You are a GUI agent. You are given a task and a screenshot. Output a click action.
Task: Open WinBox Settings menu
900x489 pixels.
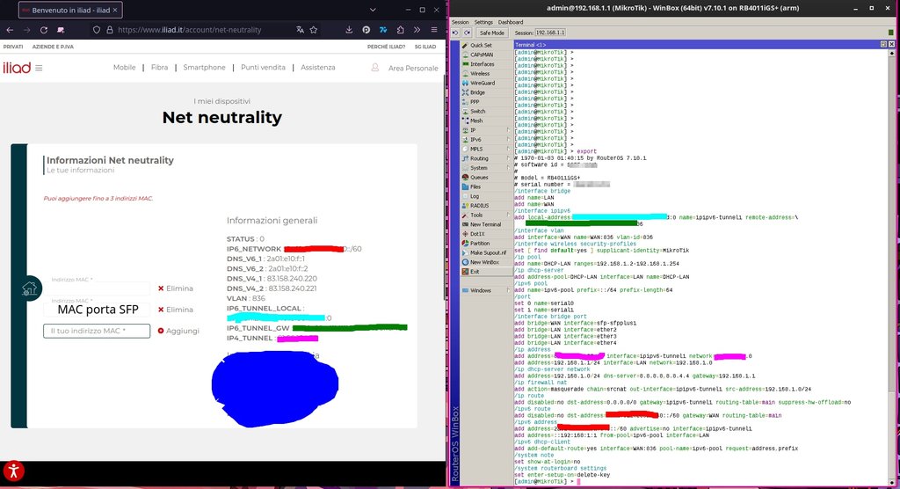(x=483, y=22)
